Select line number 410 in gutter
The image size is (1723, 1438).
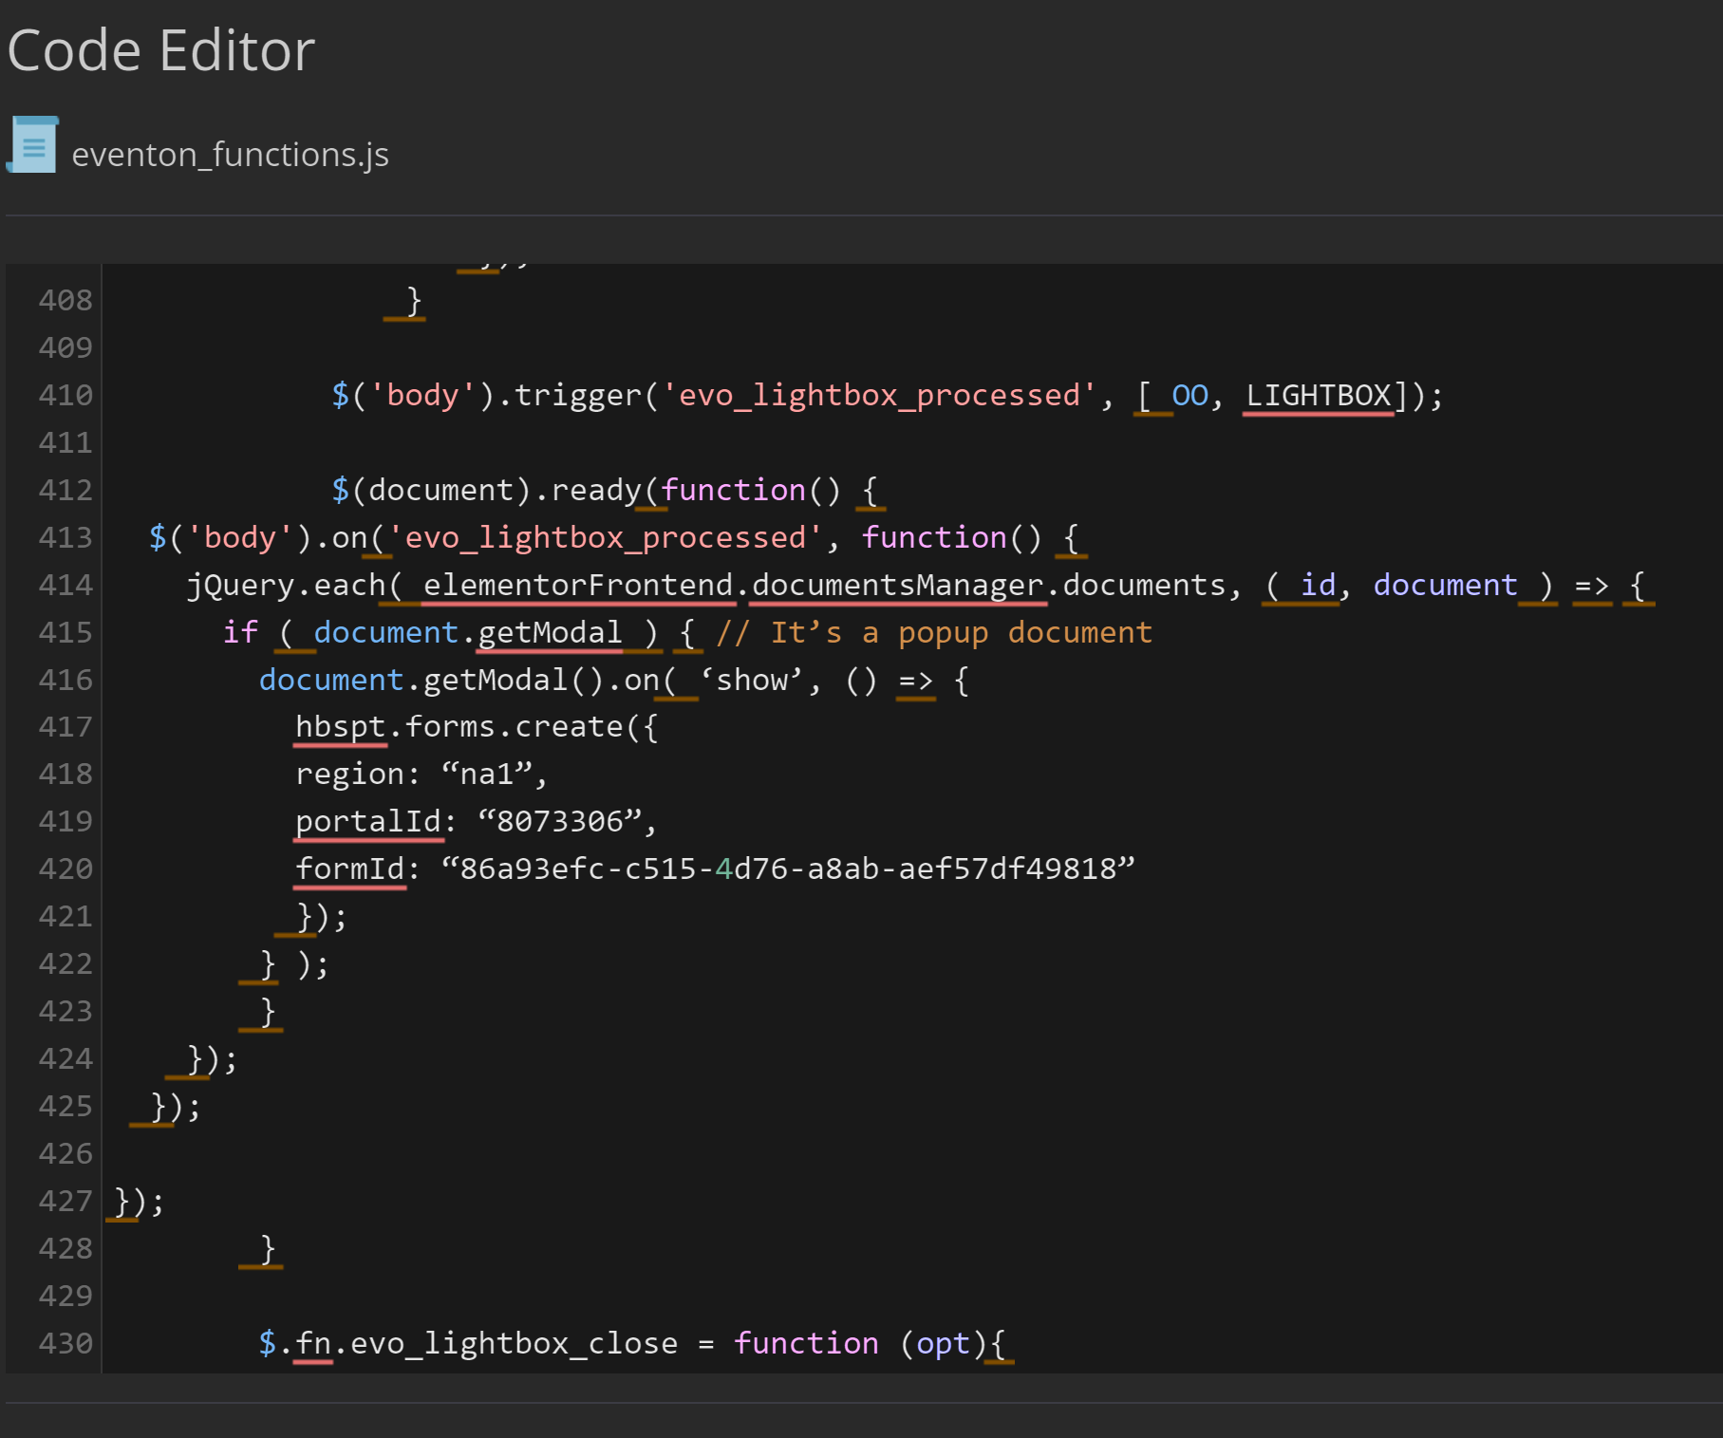[66, 395]
